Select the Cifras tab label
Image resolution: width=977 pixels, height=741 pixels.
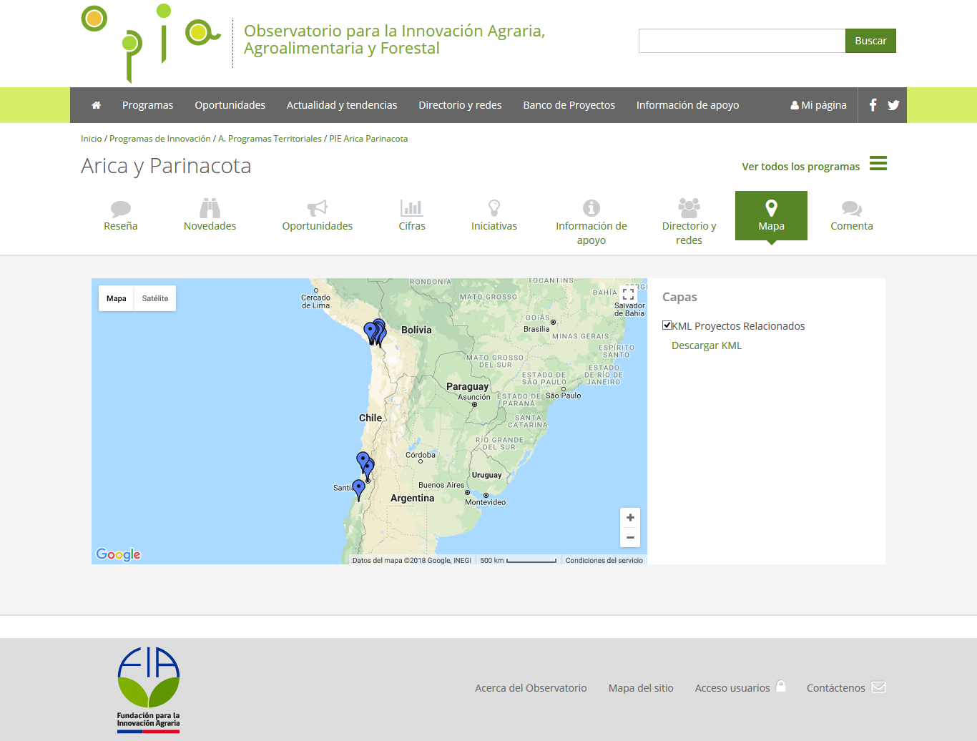[412, 226]
